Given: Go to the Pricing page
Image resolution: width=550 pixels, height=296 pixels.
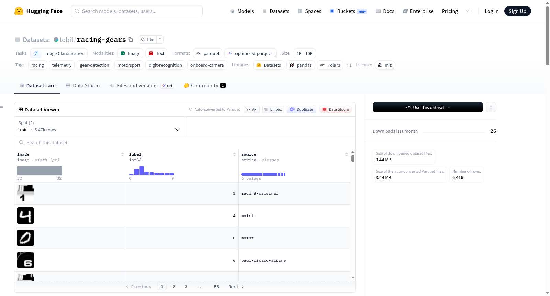Looking at the screenshot, I should tap(450, 11).
